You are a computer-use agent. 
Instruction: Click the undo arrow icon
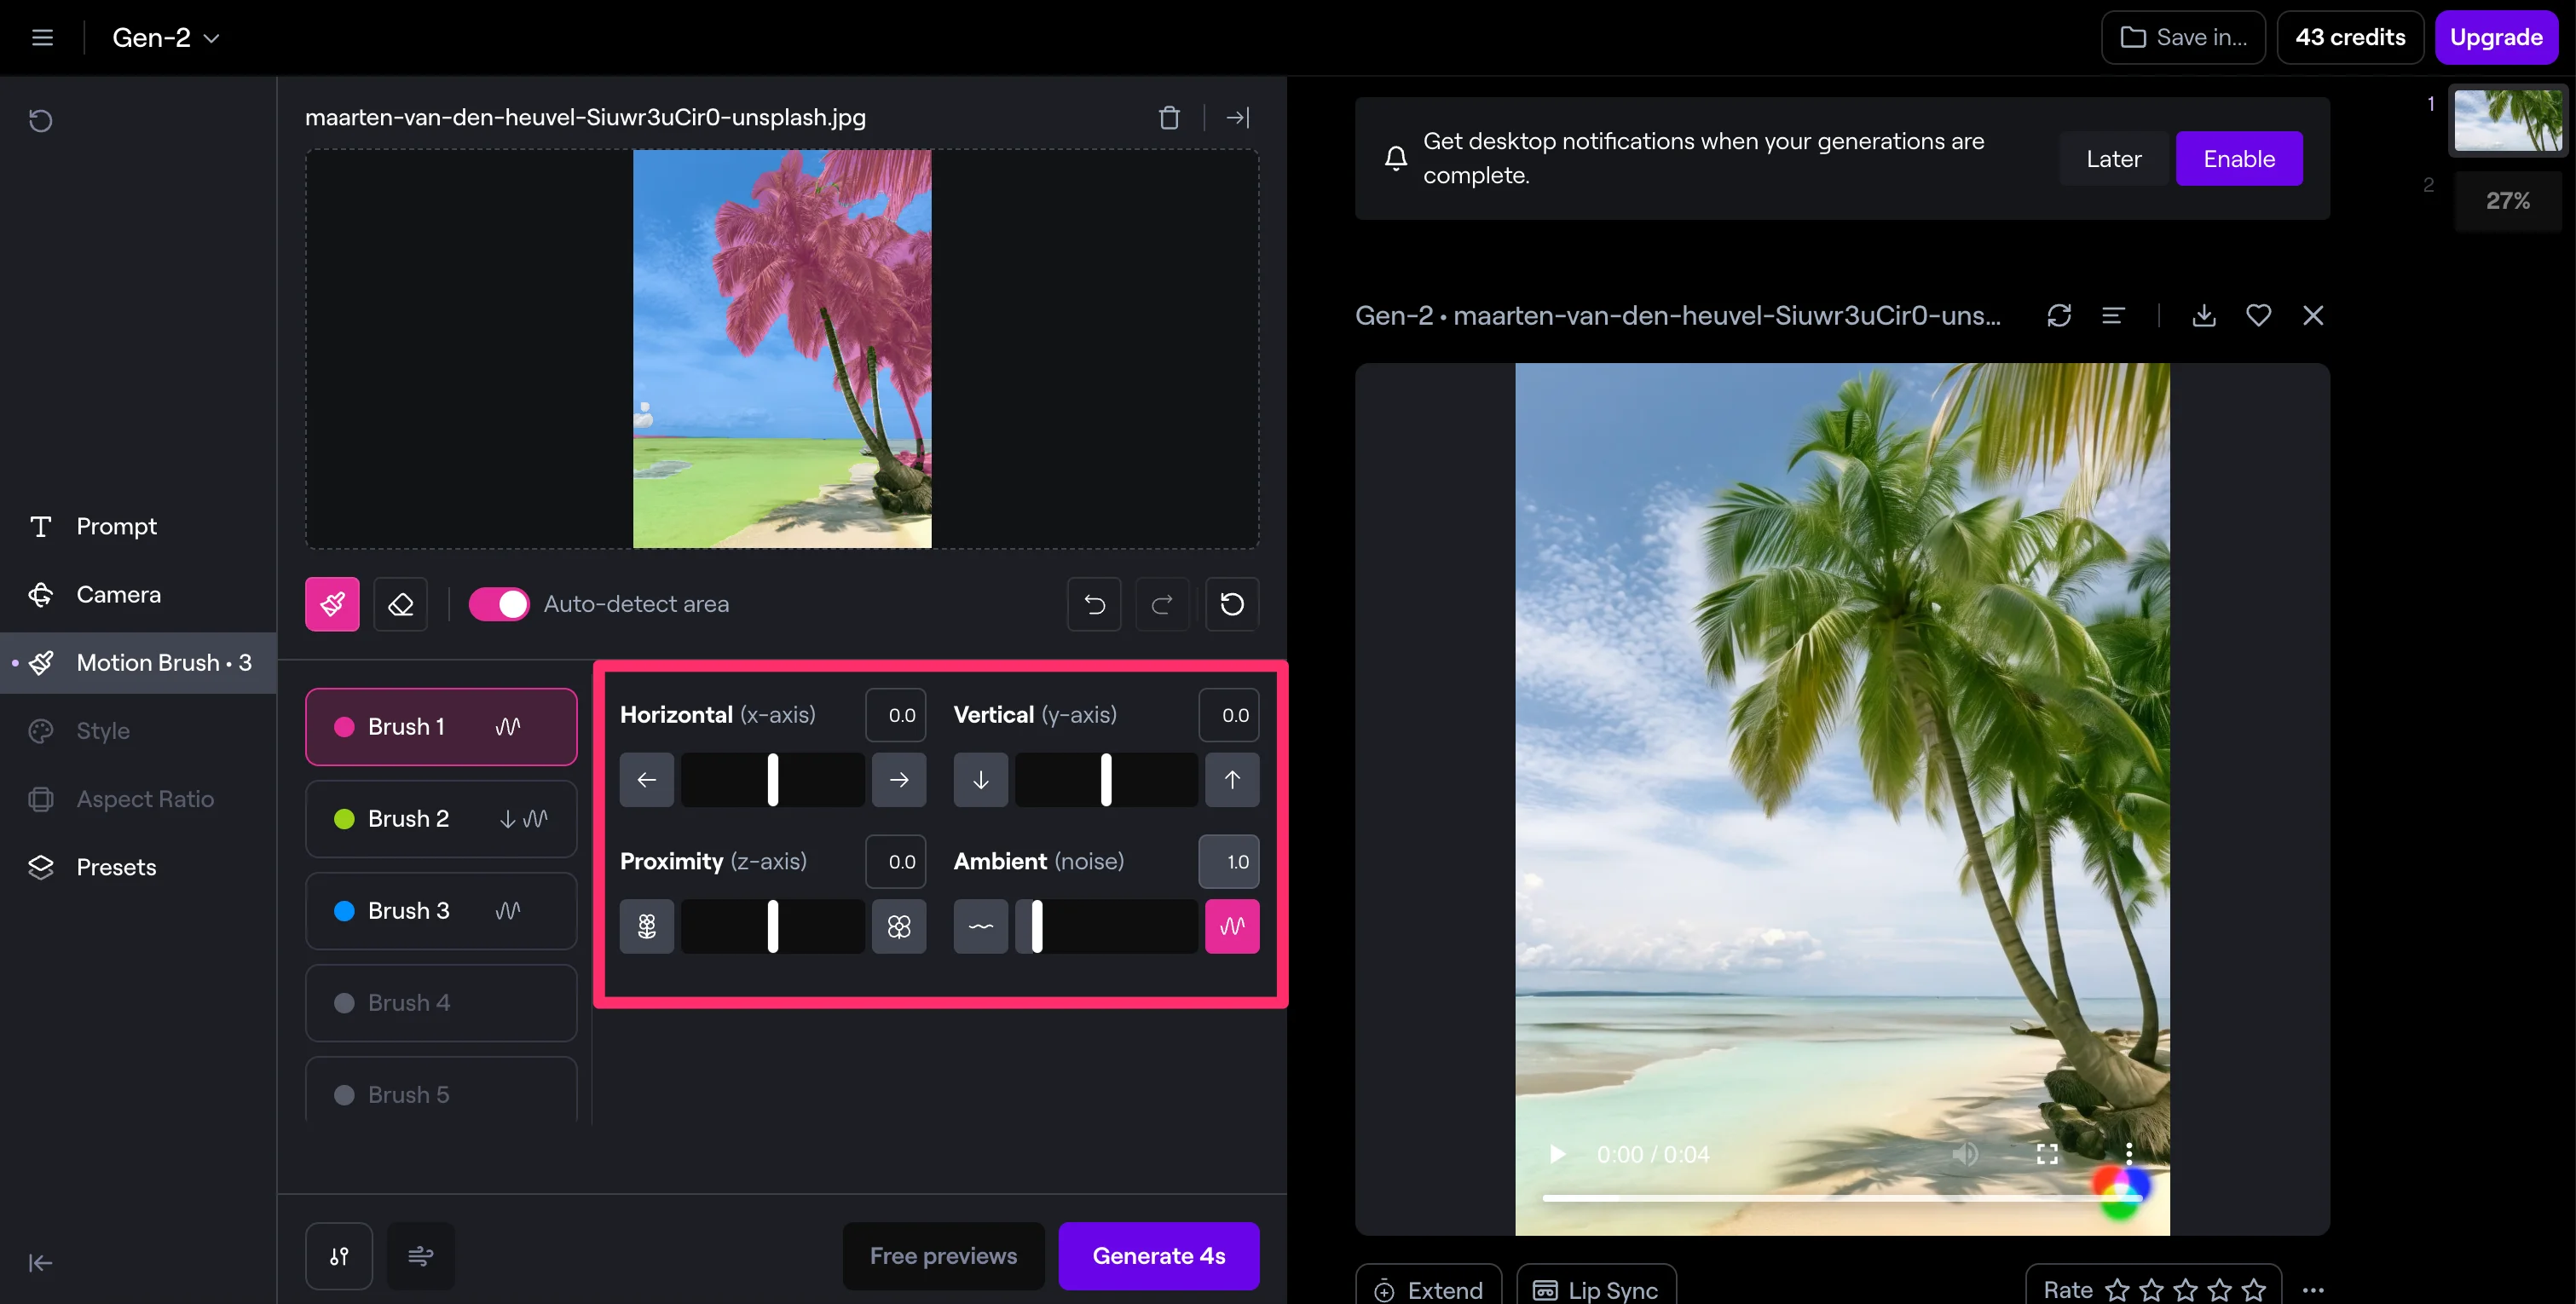[x=1094, y=604]
